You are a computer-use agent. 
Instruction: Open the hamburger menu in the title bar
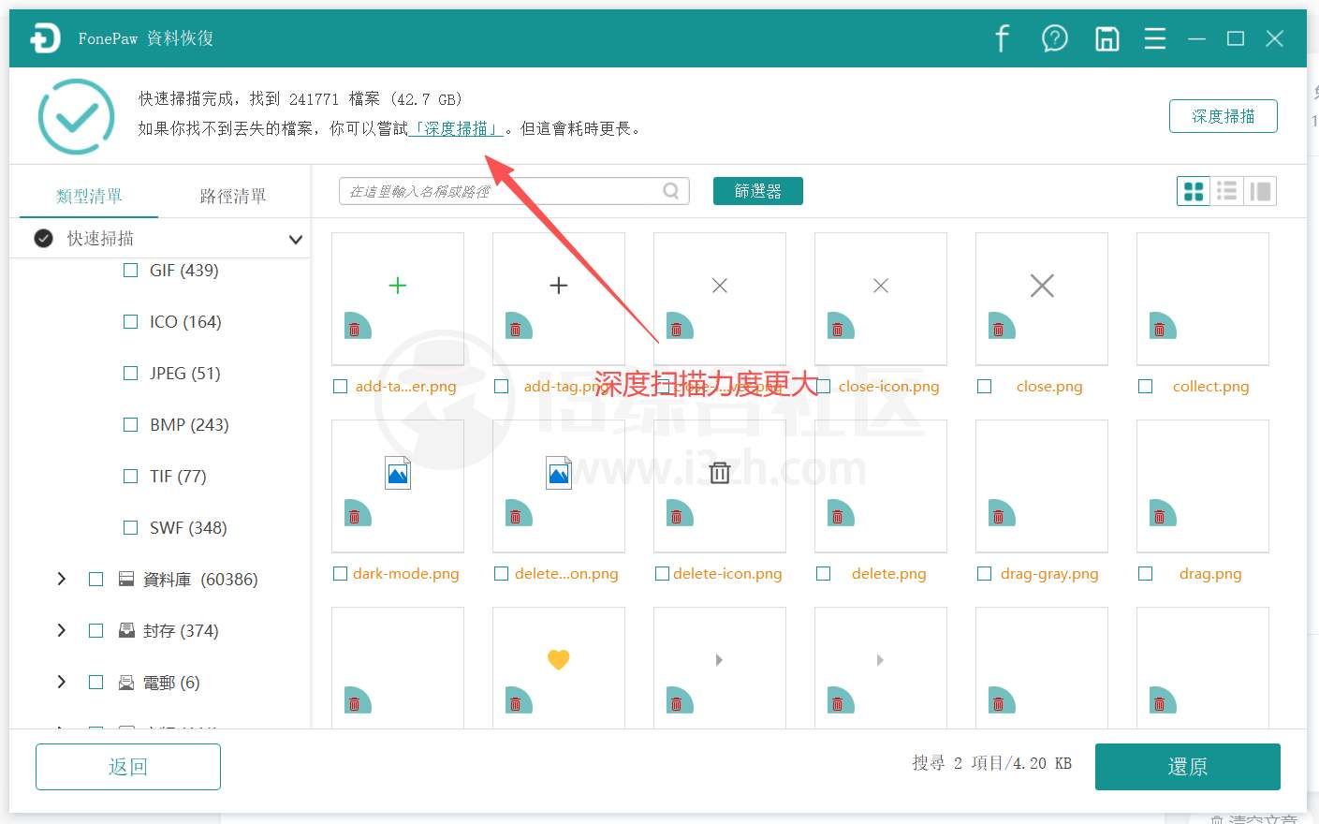1154,38
